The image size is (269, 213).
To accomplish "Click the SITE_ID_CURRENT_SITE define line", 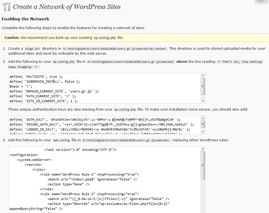I will pos(44,101).
